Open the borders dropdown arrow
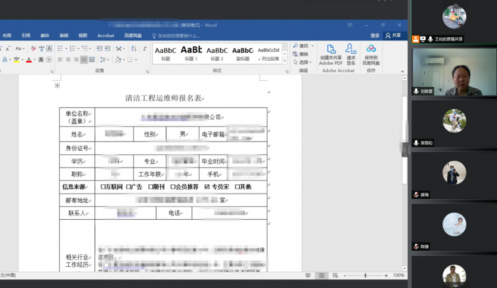The image size is (497, 288). point(136,60)
